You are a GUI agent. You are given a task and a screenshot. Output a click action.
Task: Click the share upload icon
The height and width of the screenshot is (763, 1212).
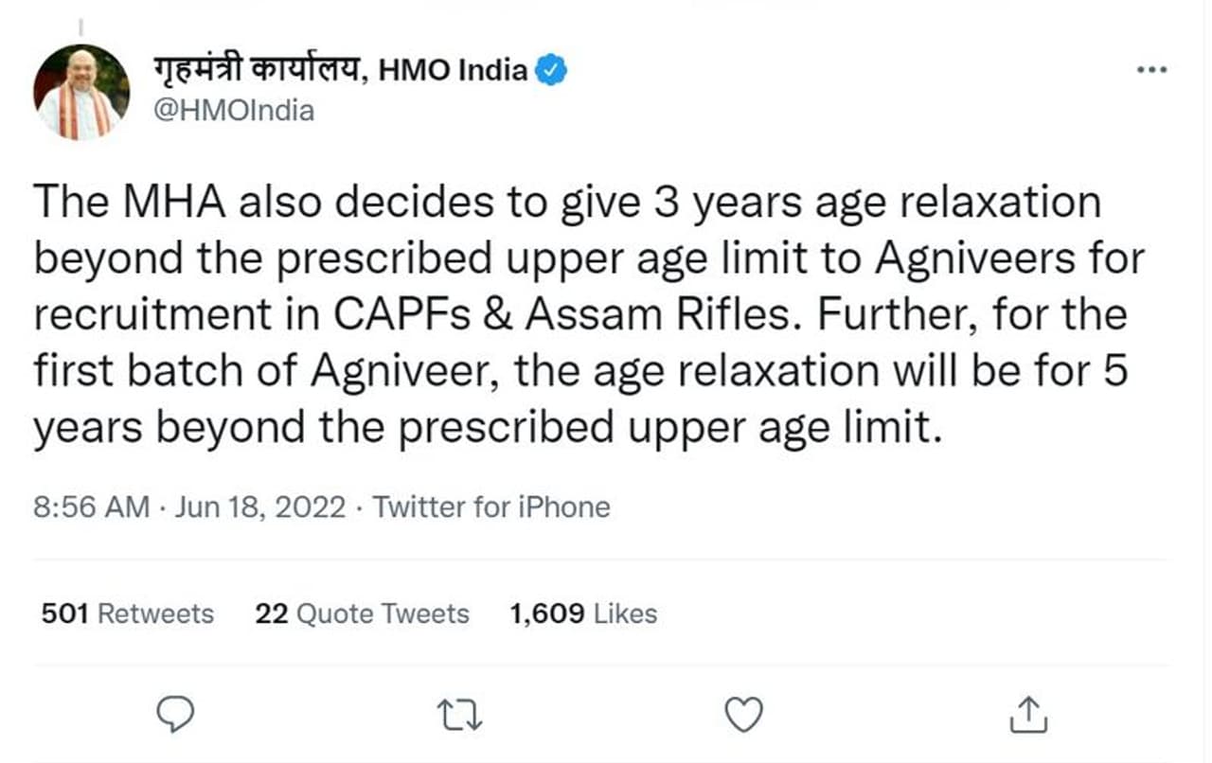(x=1028, y=715)
